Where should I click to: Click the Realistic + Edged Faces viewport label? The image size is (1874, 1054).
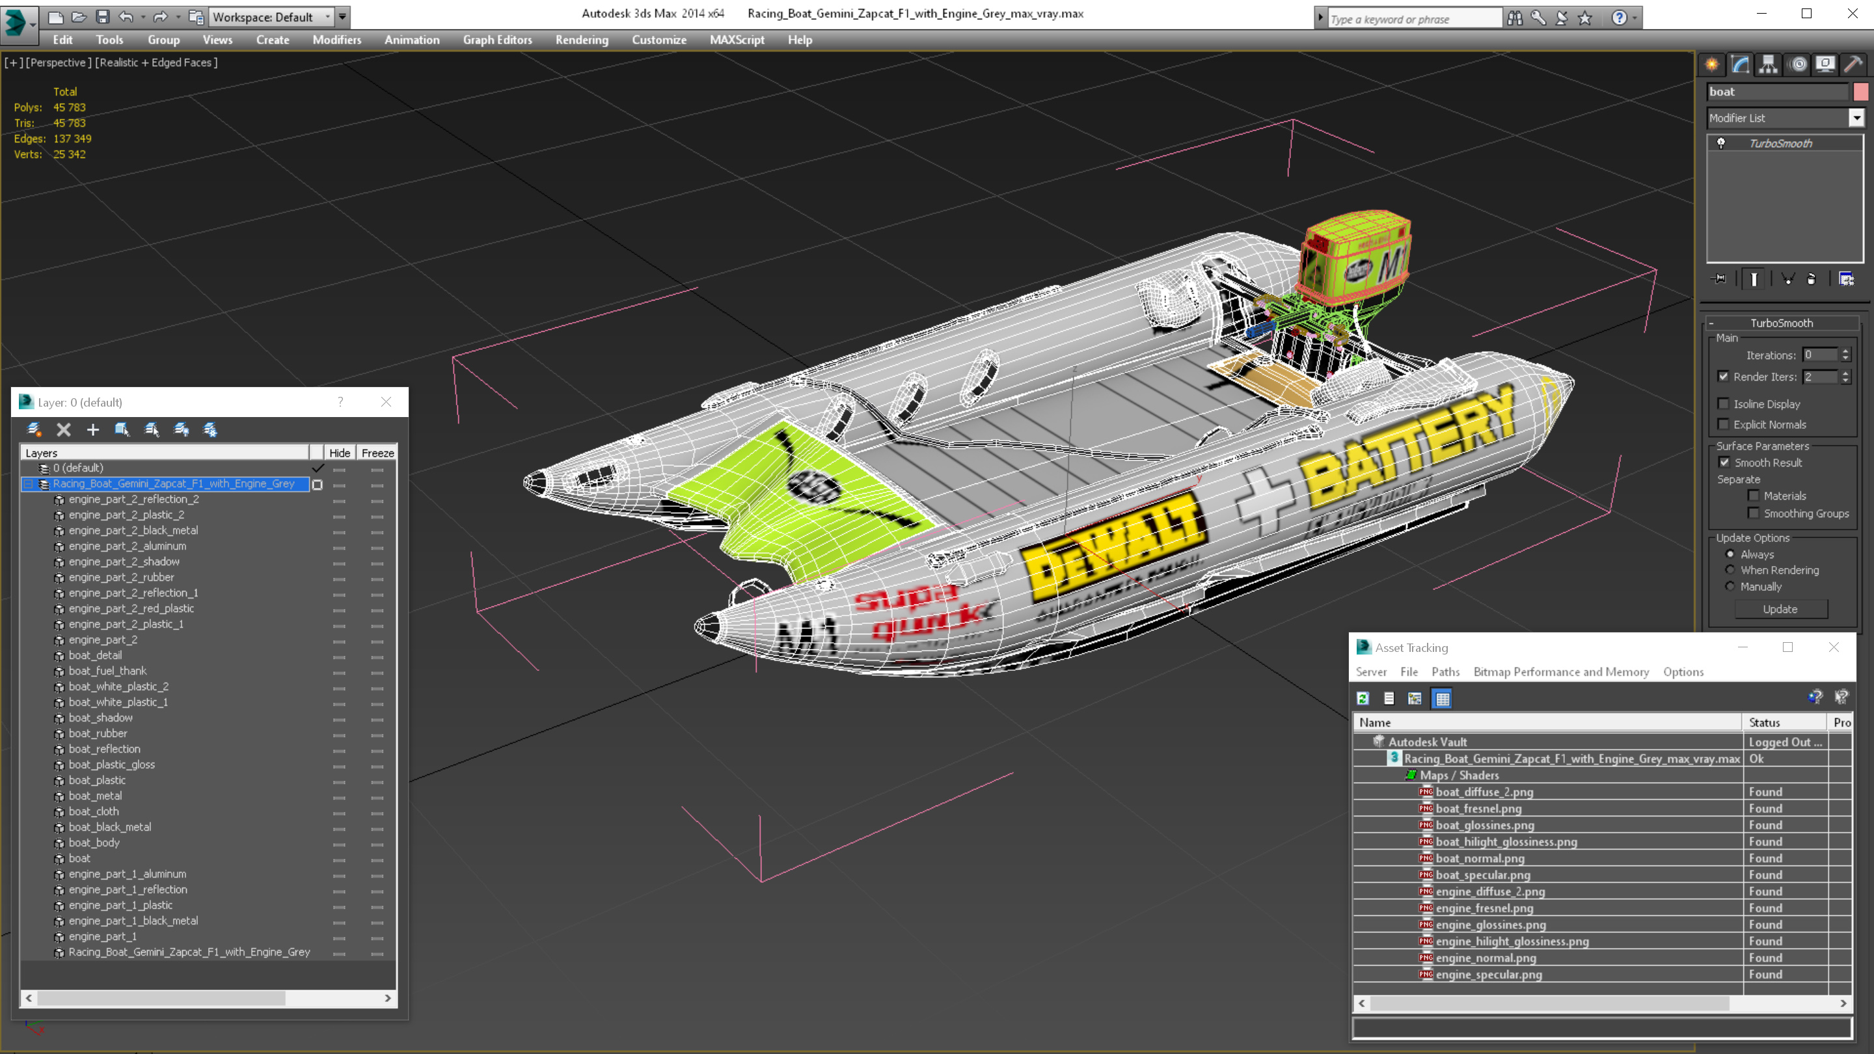pos(156,62)
